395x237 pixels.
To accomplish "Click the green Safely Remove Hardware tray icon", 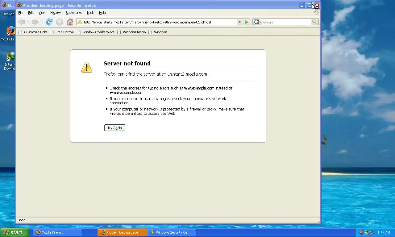I will pyautogui.click(x=372, y=232).
